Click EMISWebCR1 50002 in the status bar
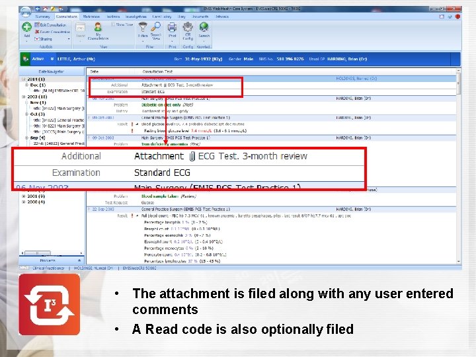Screen dimensions: 476x357 [139, 268]
